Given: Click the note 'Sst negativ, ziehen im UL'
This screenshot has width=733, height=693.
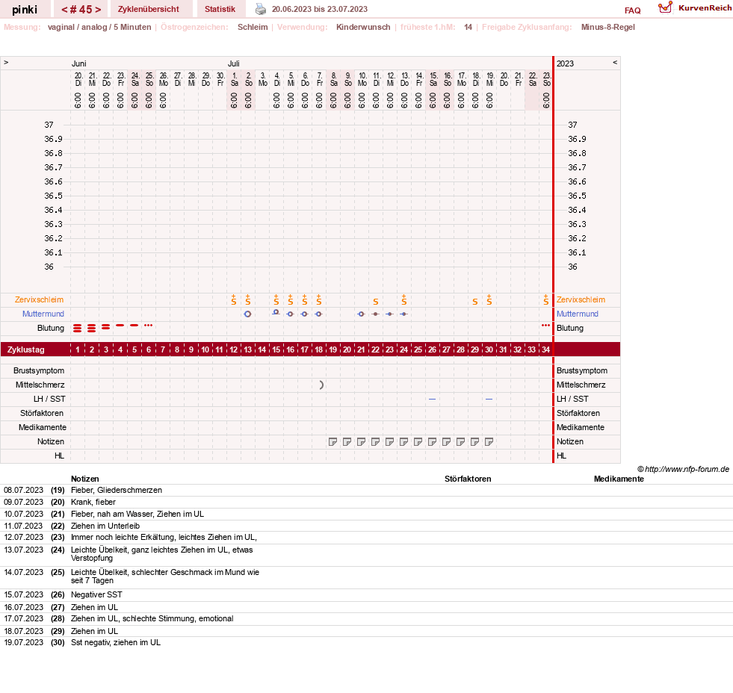Looking at the screenshot, I should pos(116,642).
